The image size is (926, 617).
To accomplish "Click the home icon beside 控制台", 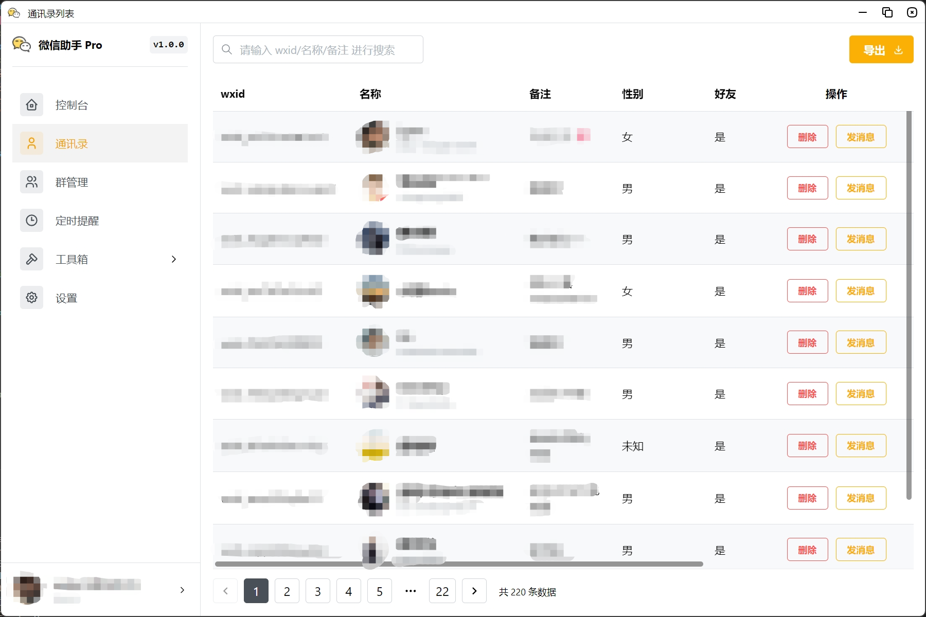I will coord(31,105).
